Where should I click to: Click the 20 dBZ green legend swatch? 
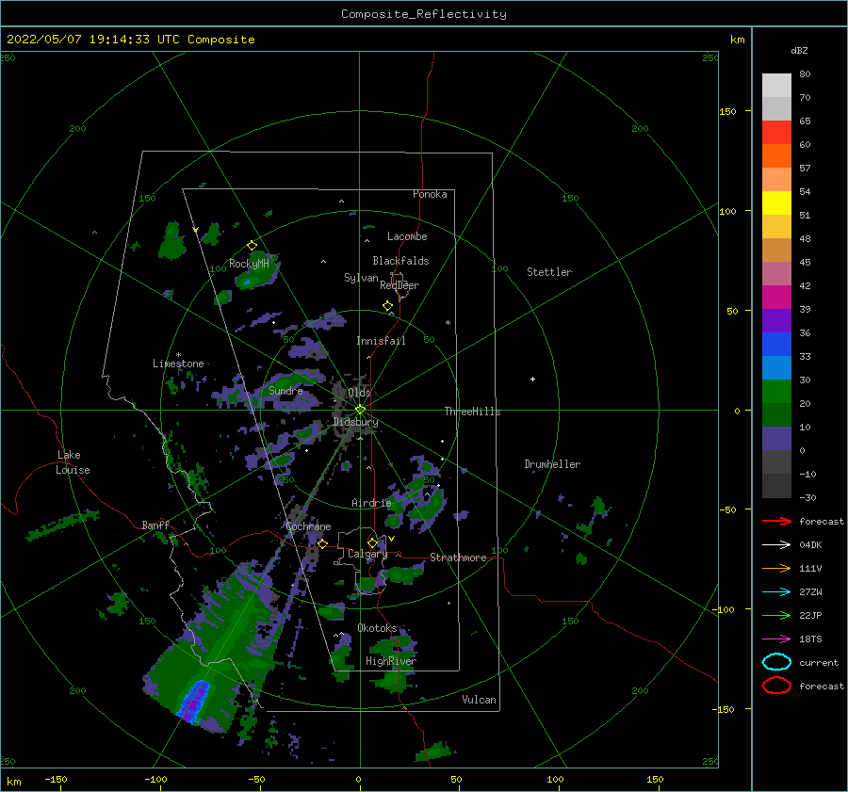[x=776, y=391]
